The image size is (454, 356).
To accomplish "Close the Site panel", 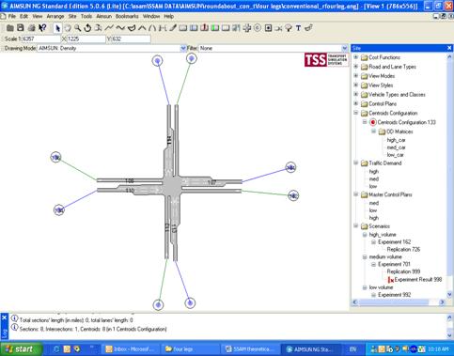I will 449,48.
